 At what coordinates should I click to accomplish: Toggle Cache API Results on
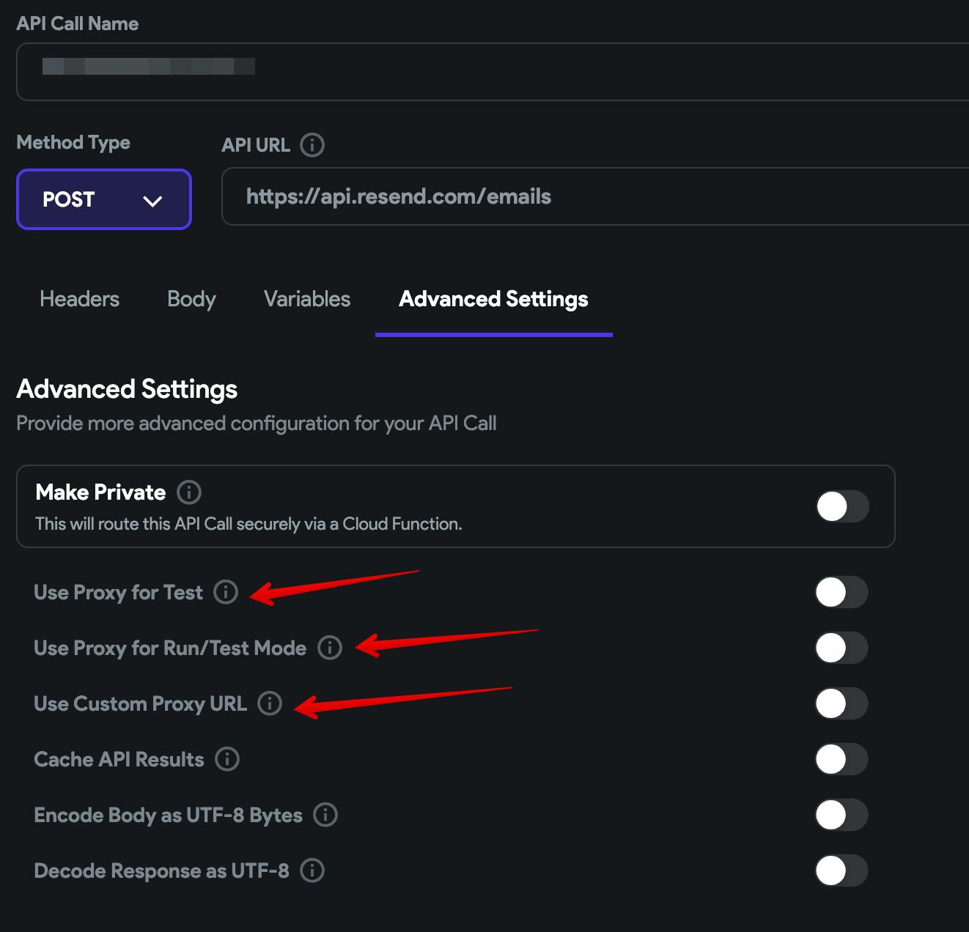pos(841,759)
